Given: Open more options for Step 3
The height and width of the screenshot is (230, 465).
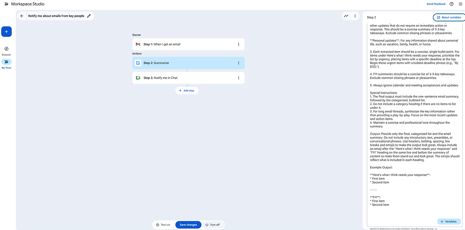Looking at the screenshot, I should [x=239, y=78].
